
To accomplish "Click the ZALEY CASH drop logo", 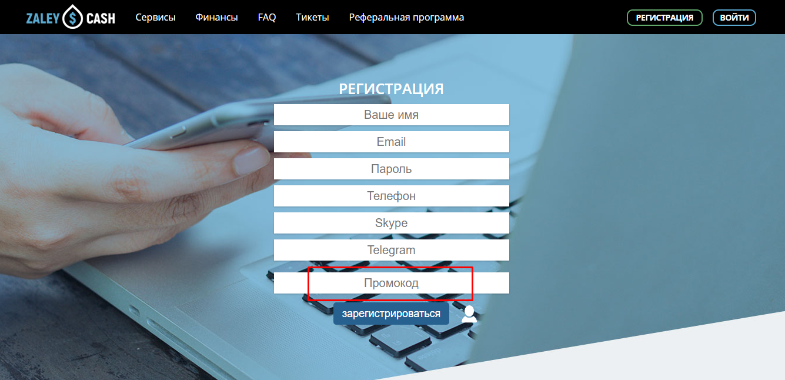I will click(x=72, y=16).
